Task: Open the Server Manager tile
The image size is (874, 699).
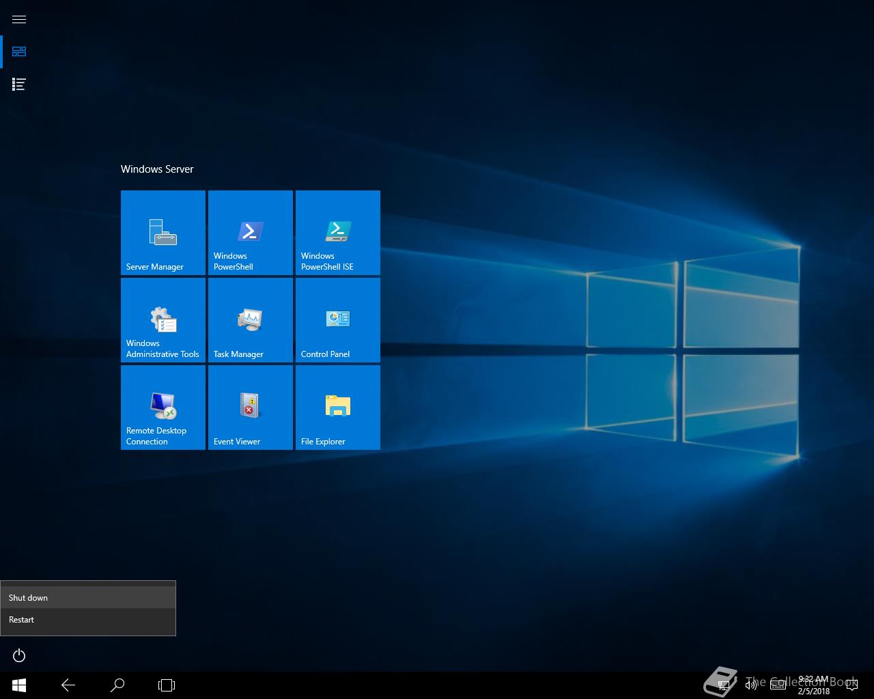Action: 163,233
